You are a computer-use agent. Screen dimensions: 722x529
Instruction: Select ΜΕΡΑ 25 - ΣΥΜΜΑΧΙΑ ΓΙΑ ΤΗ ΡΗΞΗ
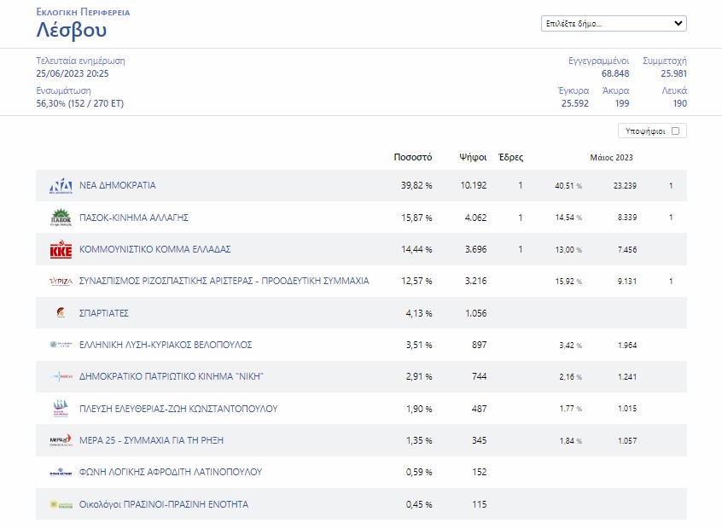(152, 440)
